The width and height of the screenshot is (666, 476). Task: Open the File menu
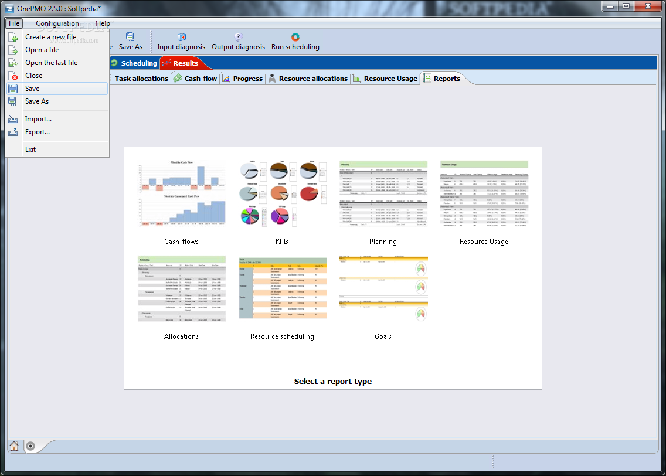(14, 23)
